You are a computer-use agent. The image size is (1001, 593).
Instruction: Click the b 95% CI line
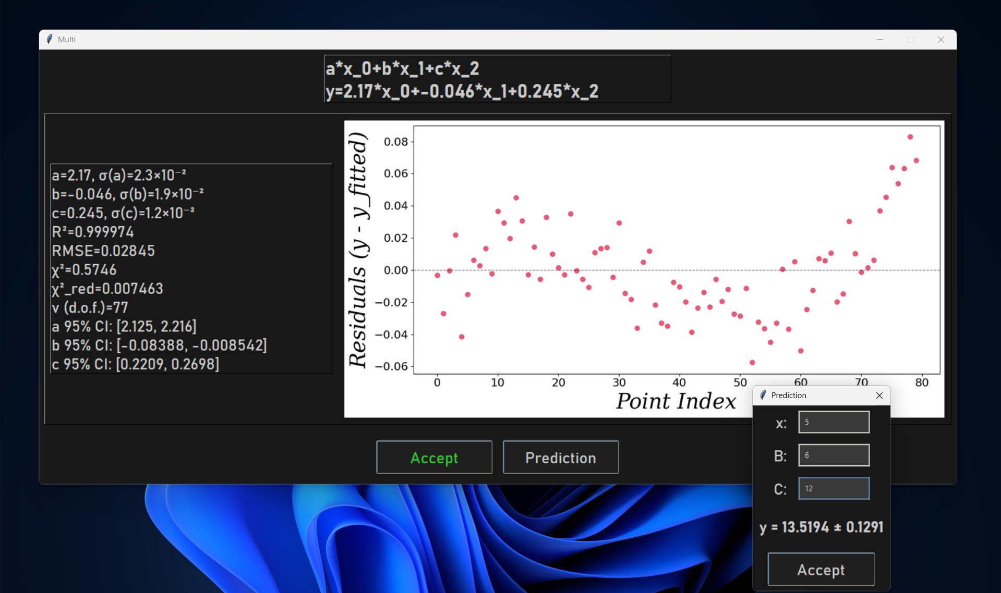tap(159, 345)
